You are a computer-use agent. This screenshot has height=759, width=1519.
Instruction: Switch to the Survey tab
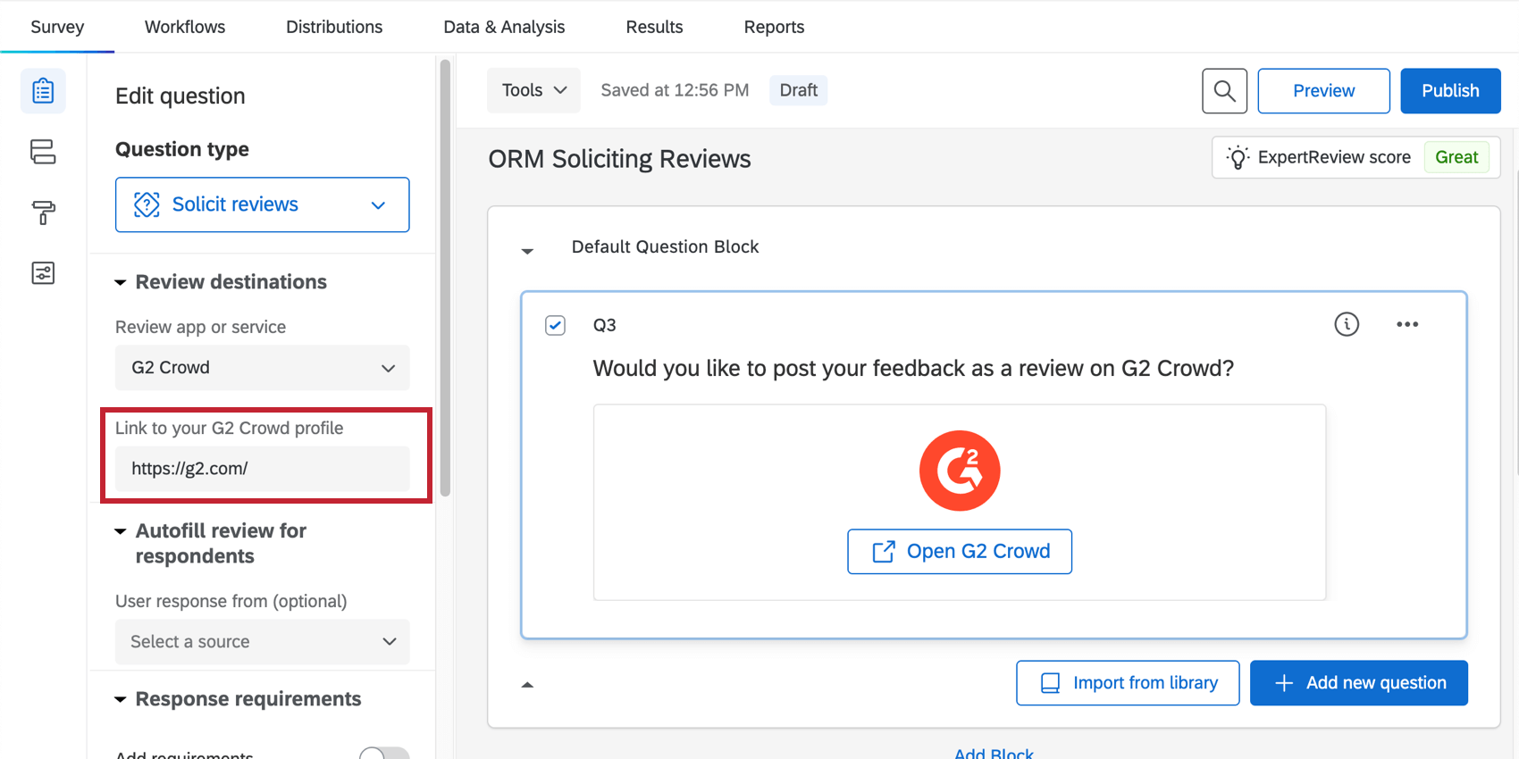pyautogui.click(x=57, y=27)
